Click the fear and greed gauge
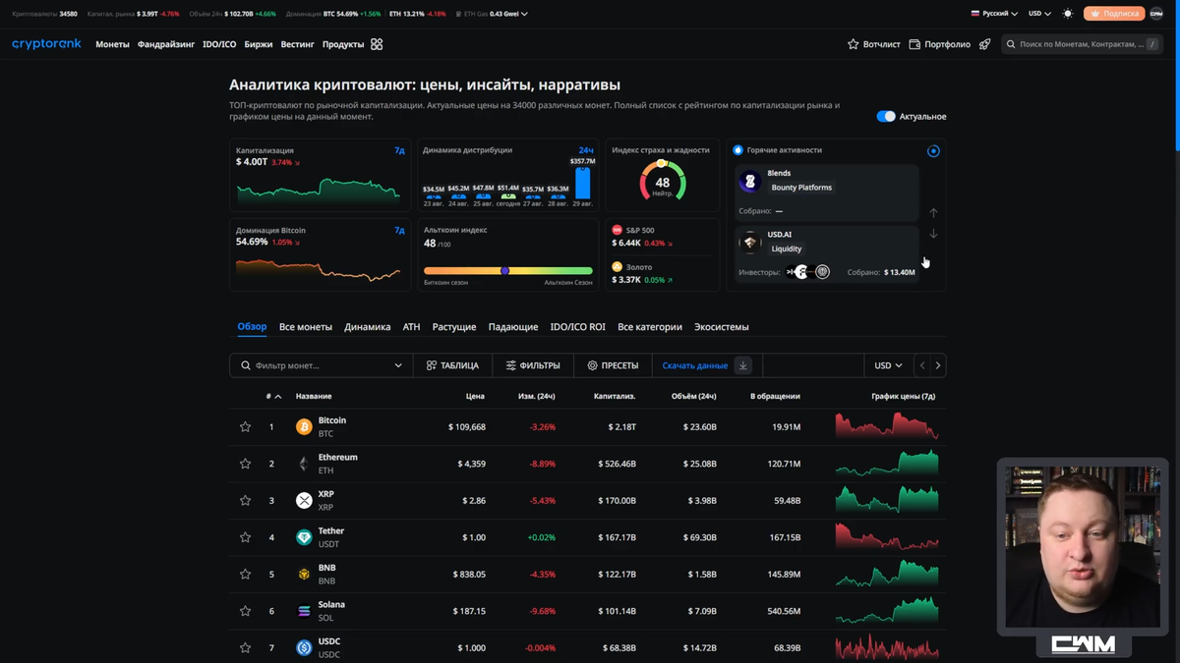Screen dimensions: 1180x663 pos(663,181)
